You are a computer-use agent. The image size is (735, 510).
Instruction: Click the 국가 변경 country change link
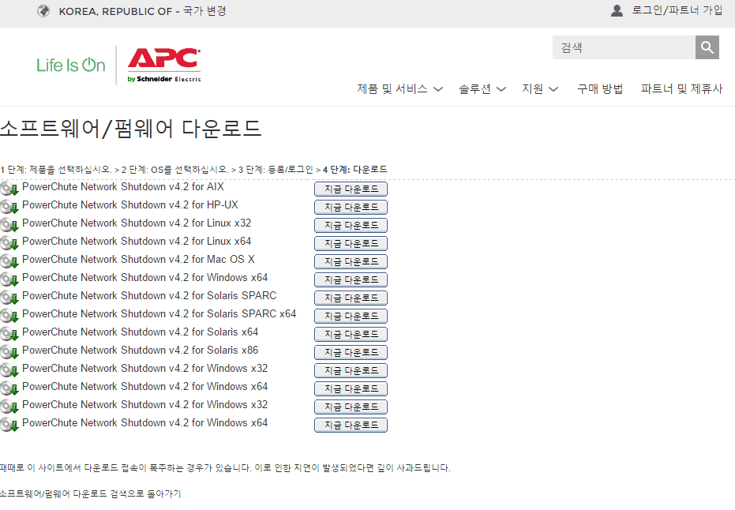click(x=204, y=11)
